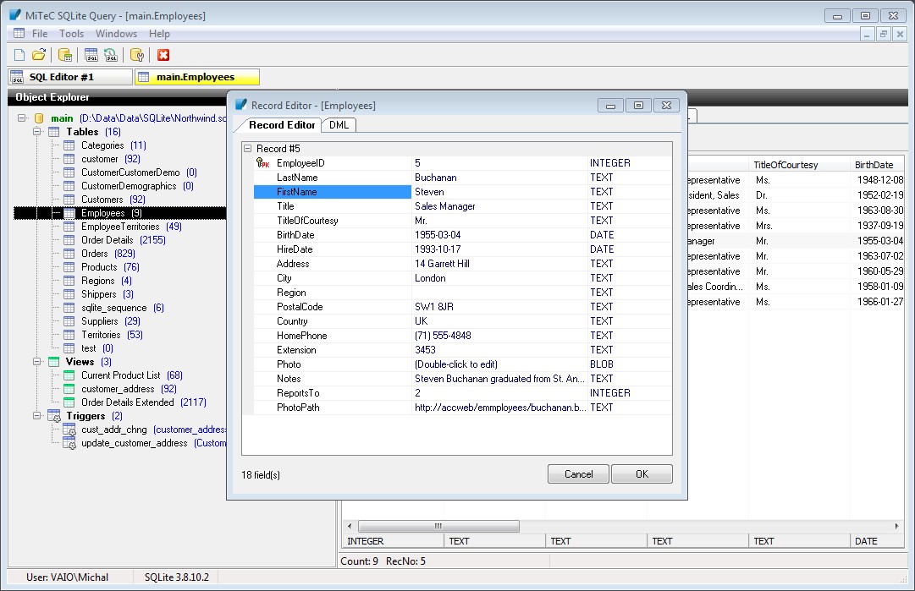Click the new blank document toolbar icon

click(19, 55)
